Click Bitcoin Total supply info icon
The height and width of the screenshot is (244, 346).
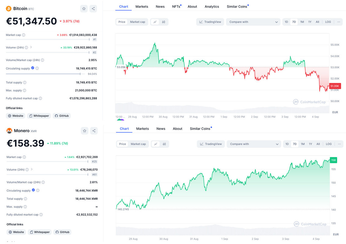click(25, 82)
